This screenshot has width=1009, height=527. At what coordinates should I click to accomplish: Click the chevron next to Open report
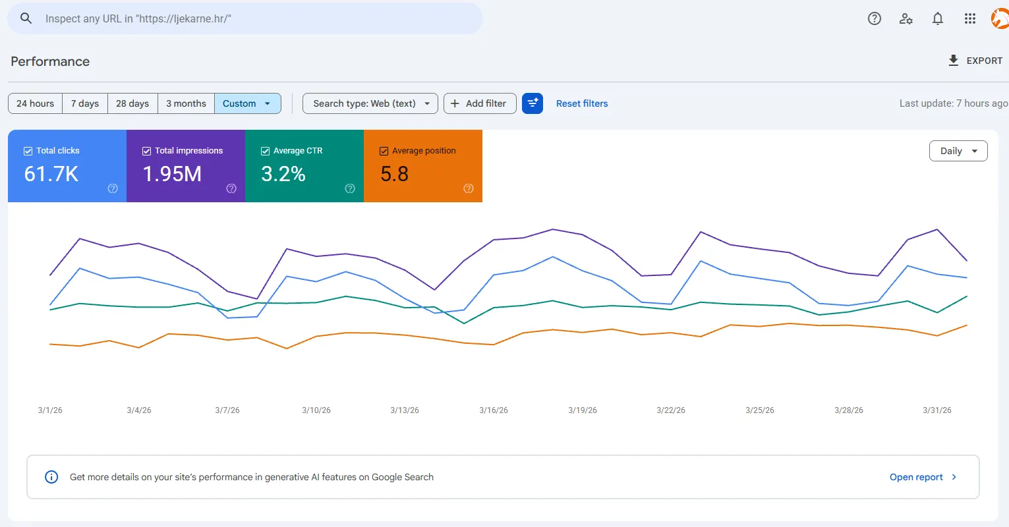(954, 477)
